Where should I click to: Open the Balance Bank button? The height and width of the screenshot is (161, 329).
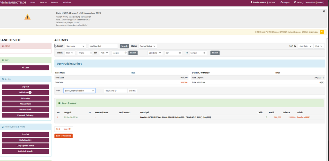coord(25,109)
